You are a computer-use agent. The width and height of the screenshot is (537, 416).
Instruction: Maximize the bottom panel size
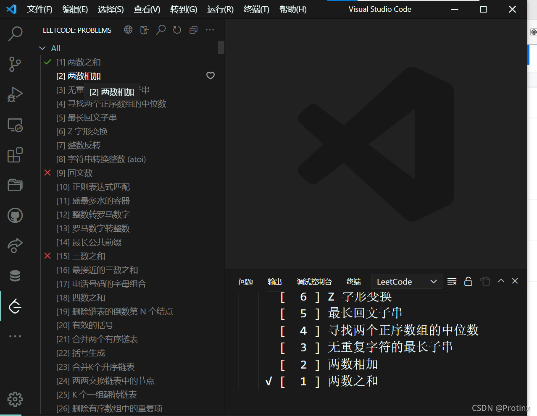(x=501, y=281)
